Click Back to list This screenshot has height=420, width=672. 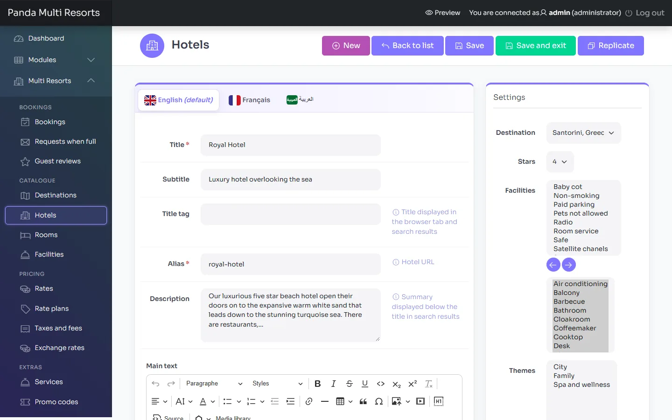pyautogui.click(x=407, y=46)
